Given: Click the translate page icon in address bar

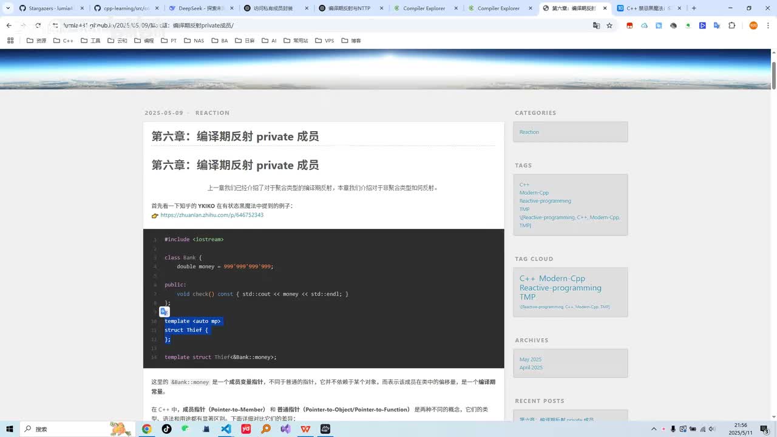Looking at the screenshot, I should (596, 25).
